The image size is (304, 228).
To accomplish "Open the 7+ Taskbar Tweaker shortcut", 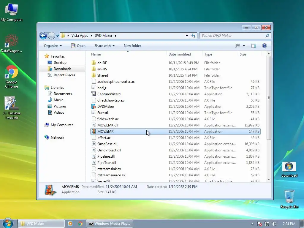I will 12,108.
